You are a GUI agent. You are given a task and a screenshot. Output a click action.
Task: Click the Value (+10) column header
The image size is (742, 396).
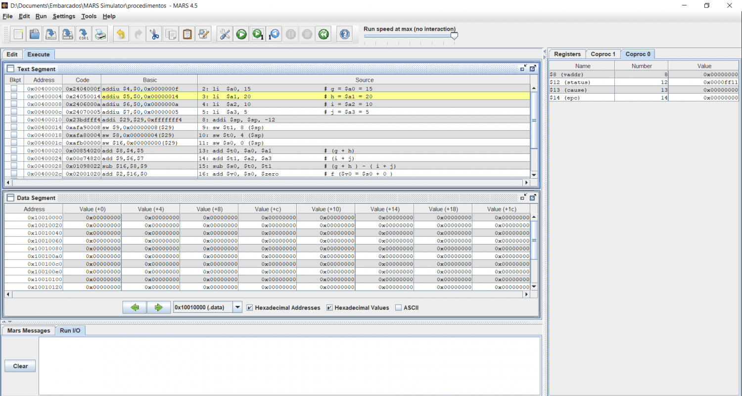(325, 209)
